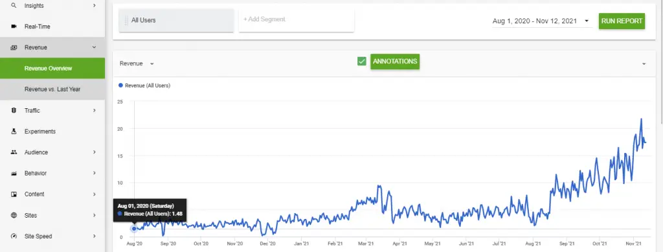This screenshot has height=252, width=663.
Task: Click the RUN REPORT button
Action: pos(622,21)
